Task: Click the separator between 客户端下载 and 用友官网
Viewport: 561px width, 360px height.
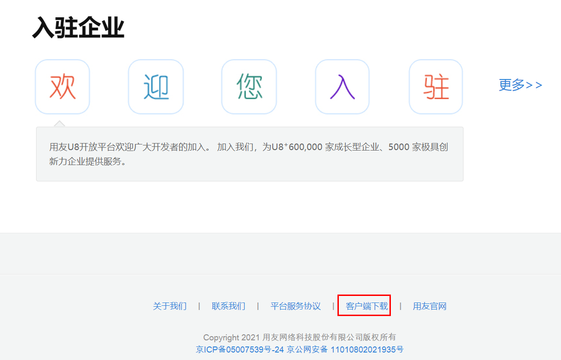Action: (x=400, y=306)
